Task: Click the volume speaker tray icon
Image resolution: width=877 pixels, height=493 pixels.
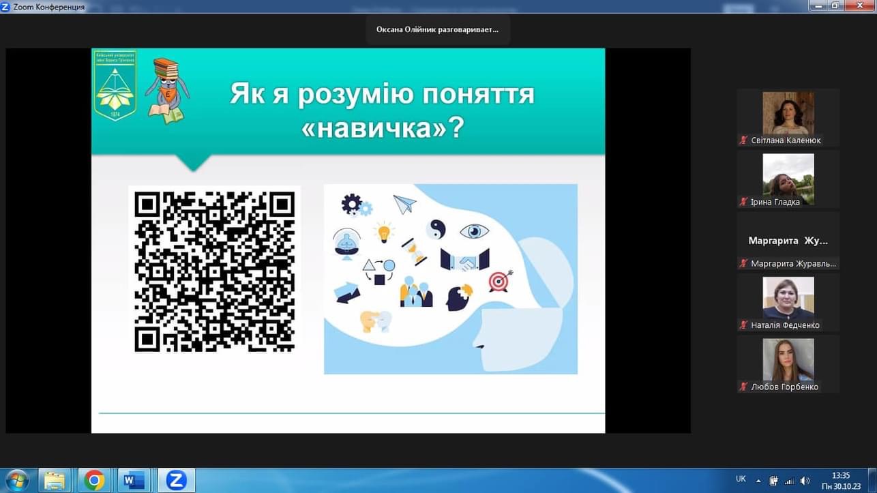Action: click(805, 481)
